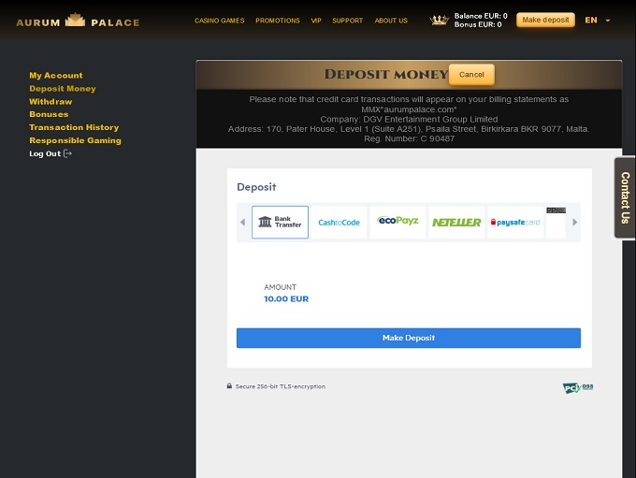Cancel the deposit
The width and height of the screenshot is (636, 478).
click(x=471, y=75)
